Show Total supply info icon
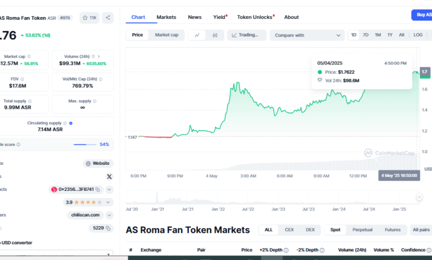The width and height of the screenshot is (432, 260). click(x=30, y=101)
